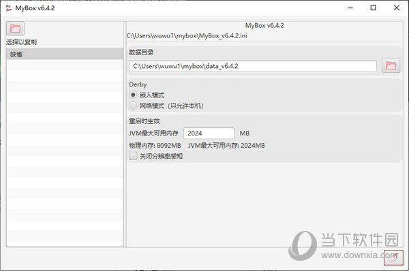Click JVM最大可用内存: 2024MB info text

(x=226, y=146)
